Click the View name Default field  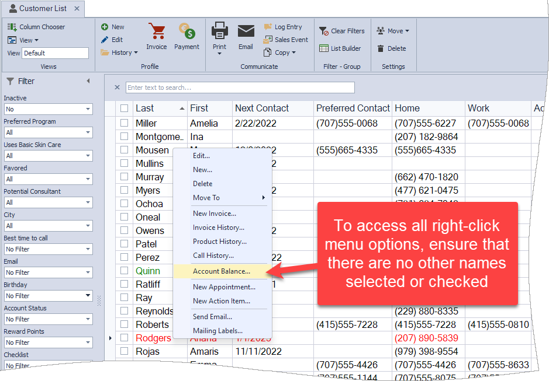[x=56, y=53]
